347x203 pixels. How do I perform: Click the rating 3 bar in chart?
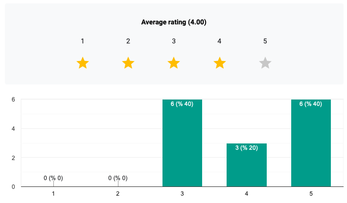(x=182, y=146)
